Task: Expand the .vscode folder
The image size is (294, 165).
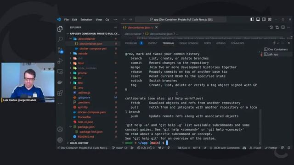Action: 71,53
